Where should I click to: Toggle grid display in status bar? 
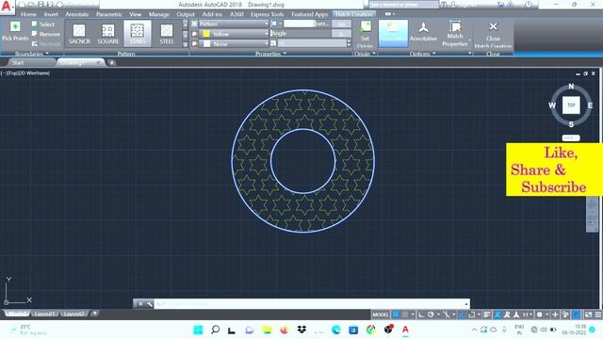[x=396, y=315]
